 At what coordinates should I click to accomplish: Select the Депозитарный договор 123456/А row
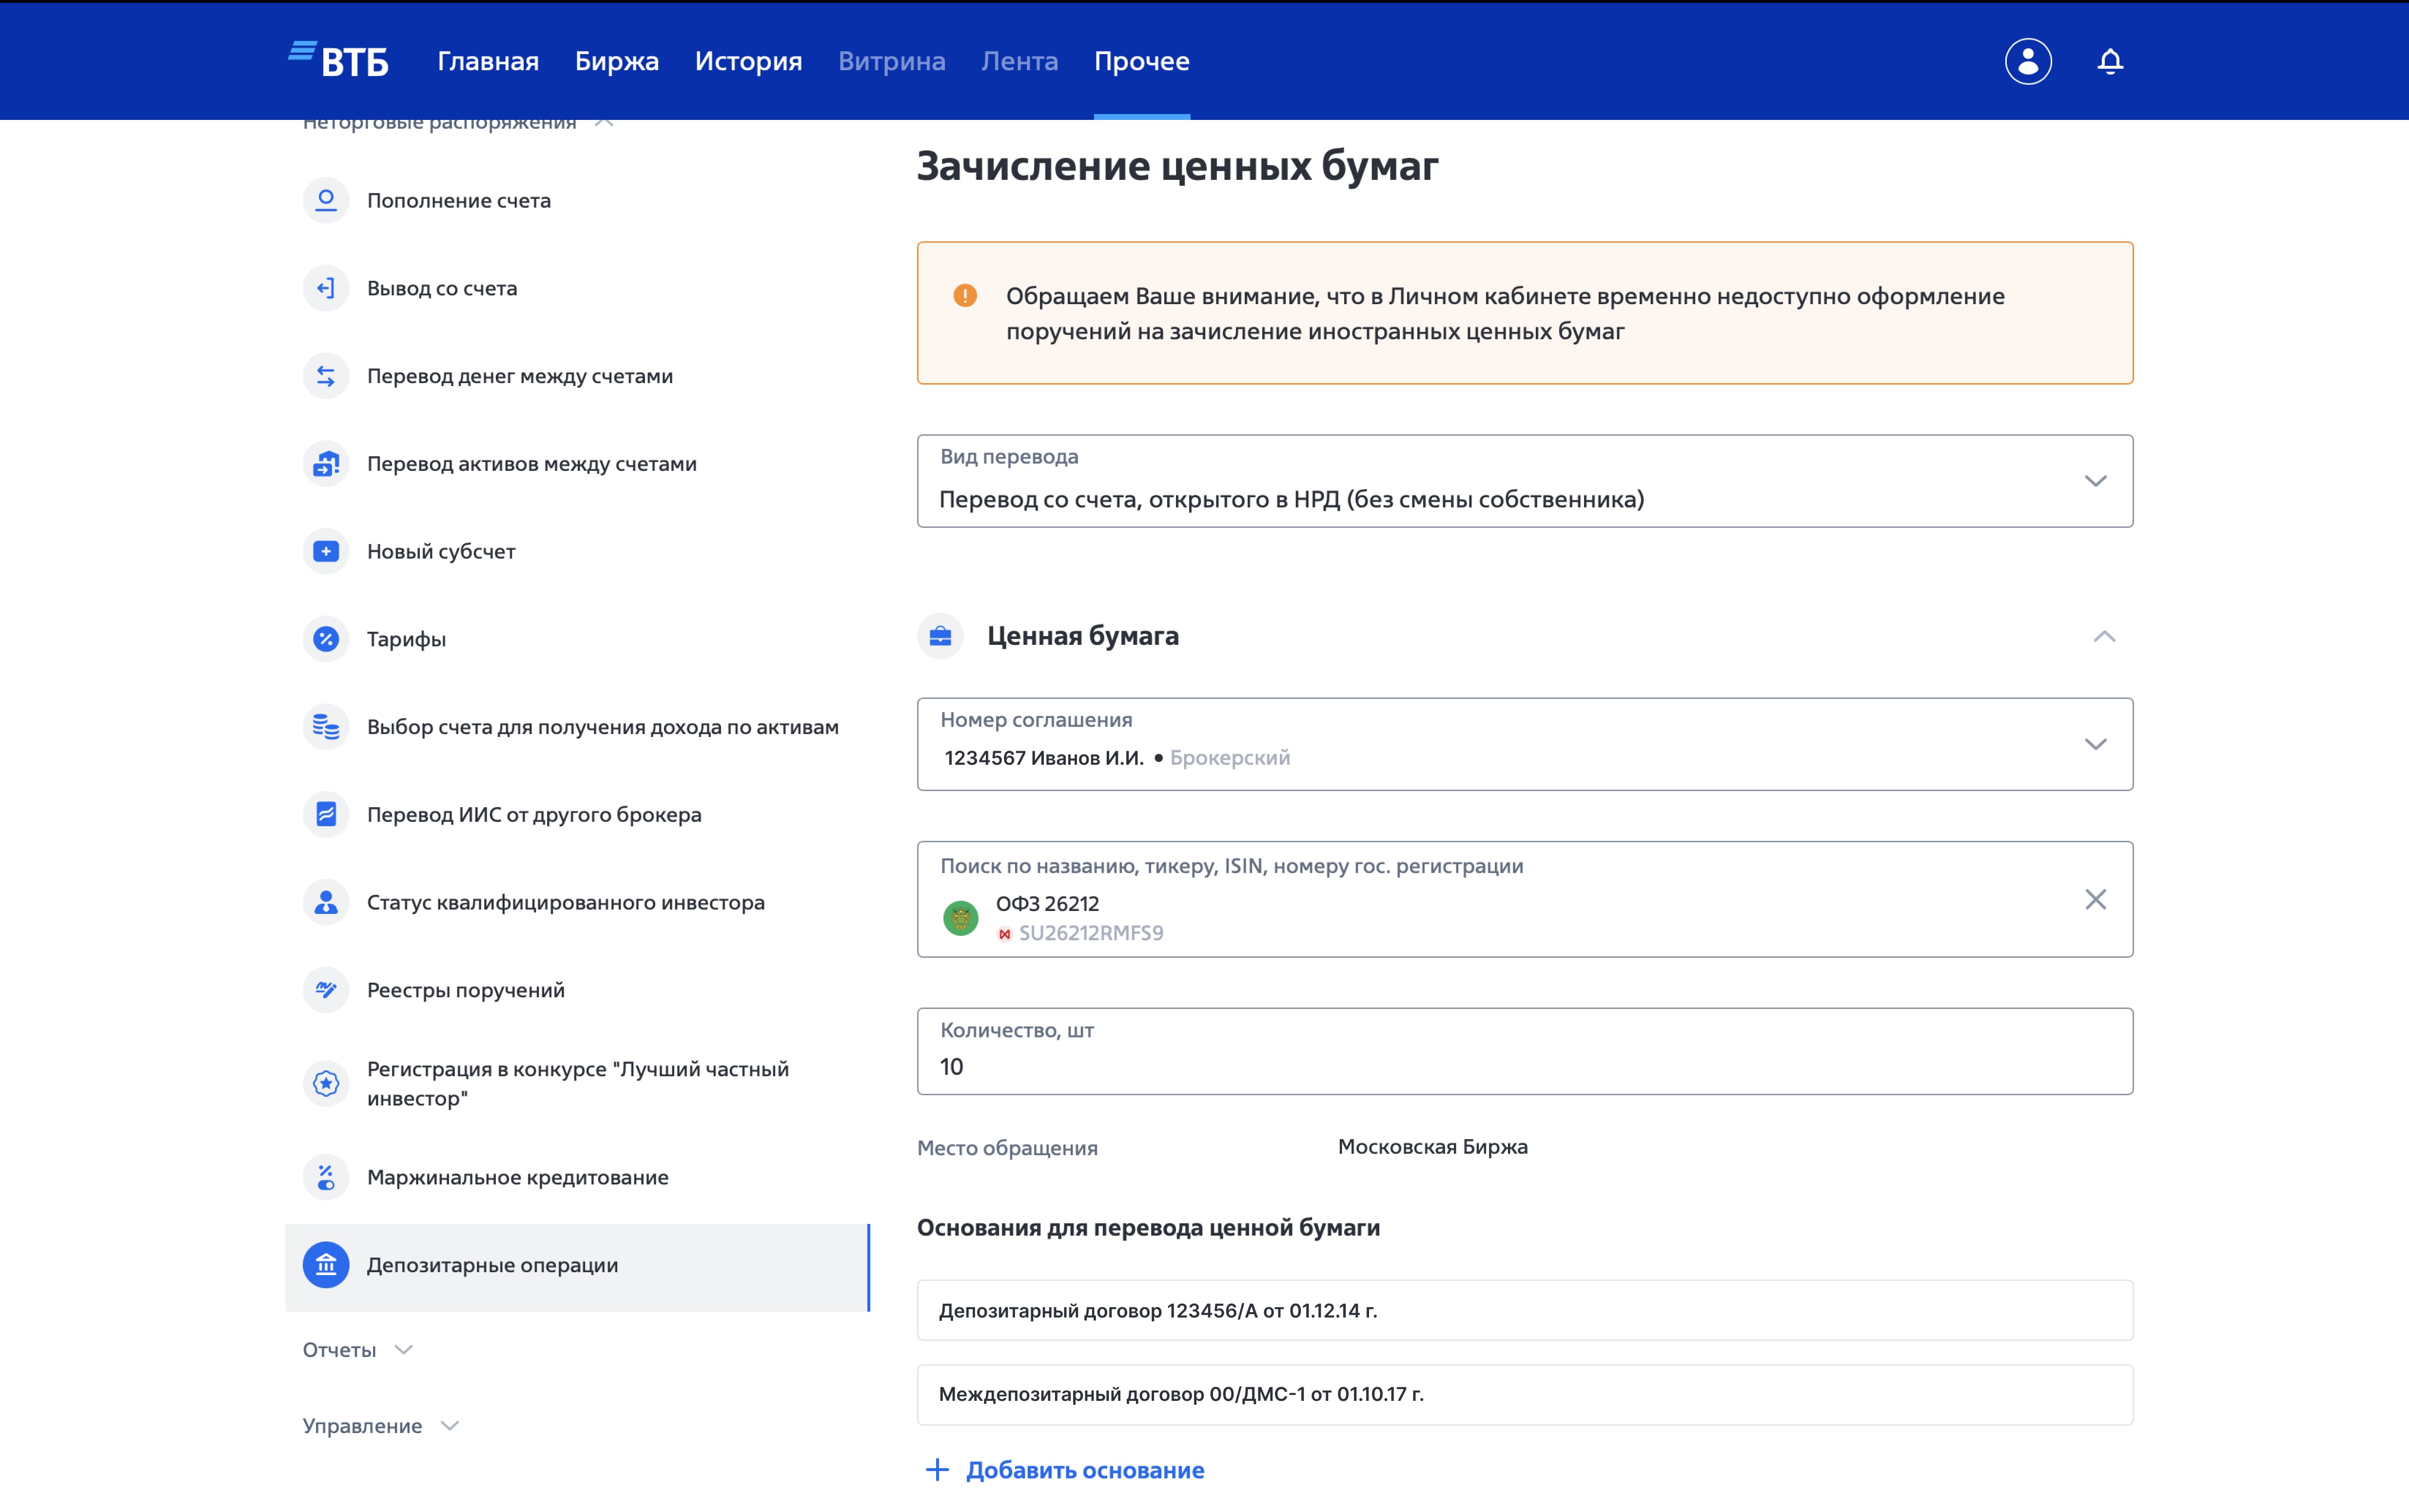[x=1525, y=1310]
